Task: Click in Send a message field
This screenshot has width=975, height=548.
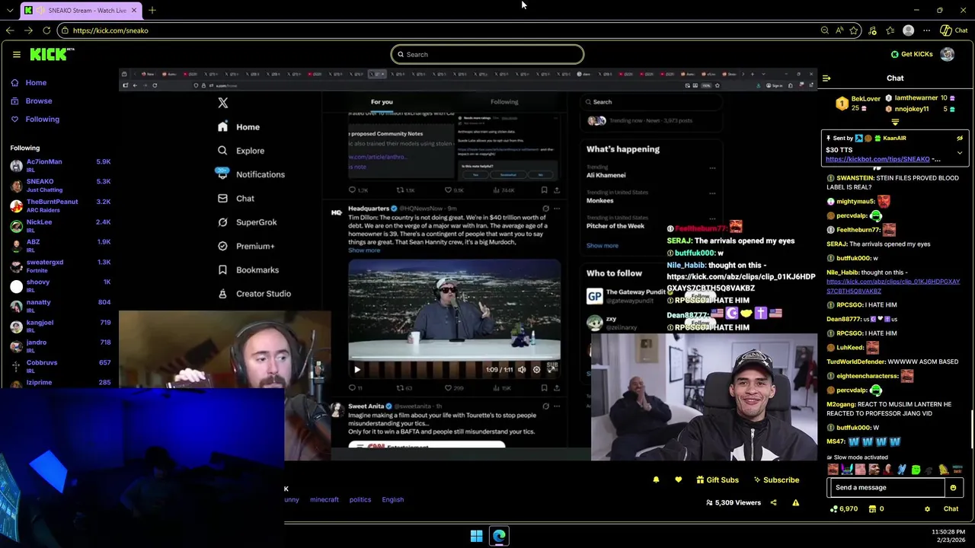Action: pyautogui.click(x=886, y=487)
